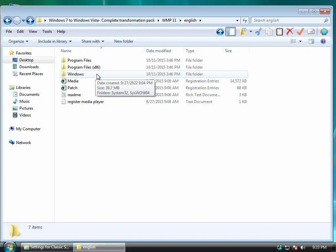Select the Patch registration file
This screenshot has width=336, height=252.
coord(73,88)
